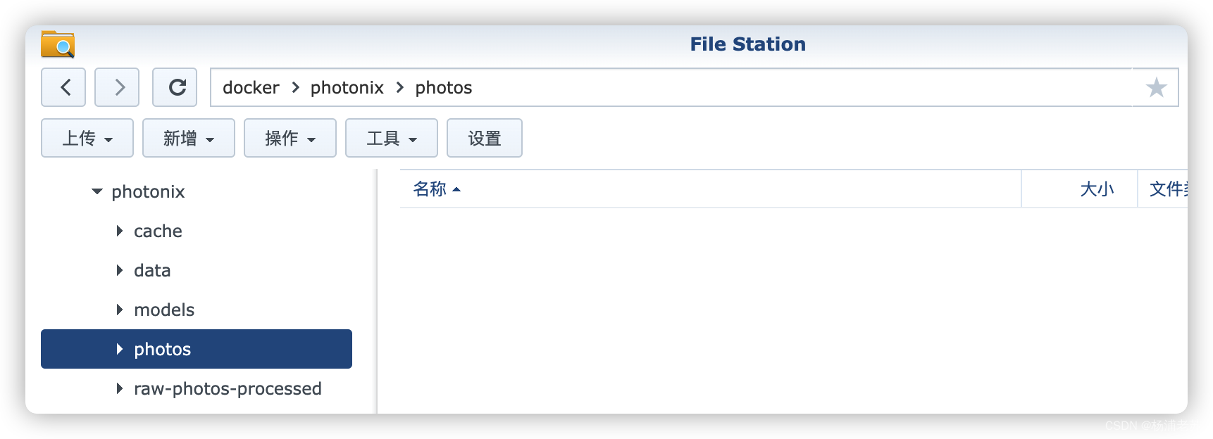Click the 大小 column header to sort by size
Viewport: 1213px width, 439px height.
coord(1097,189)
